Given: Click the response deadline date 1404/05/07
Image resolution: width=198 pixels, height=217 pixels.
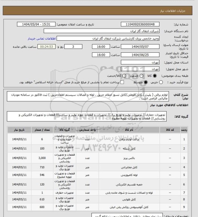Looking at the screenshot, I should point(140,47).
